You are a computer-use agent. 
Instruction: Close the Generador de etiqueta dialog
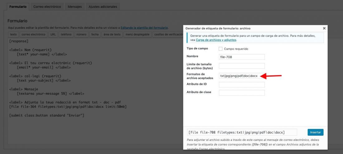[324, 28]
